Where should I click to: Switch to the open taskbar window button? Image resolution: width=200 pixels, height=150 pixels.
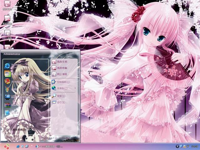pyautogui.click(x=49, y=146)
